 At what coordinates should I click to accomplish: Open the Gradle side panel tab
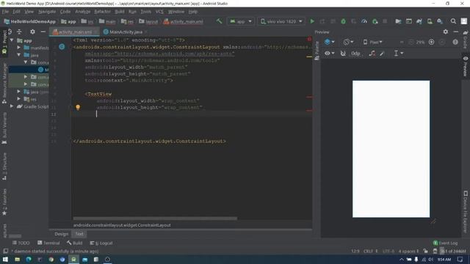coord(465,40)
